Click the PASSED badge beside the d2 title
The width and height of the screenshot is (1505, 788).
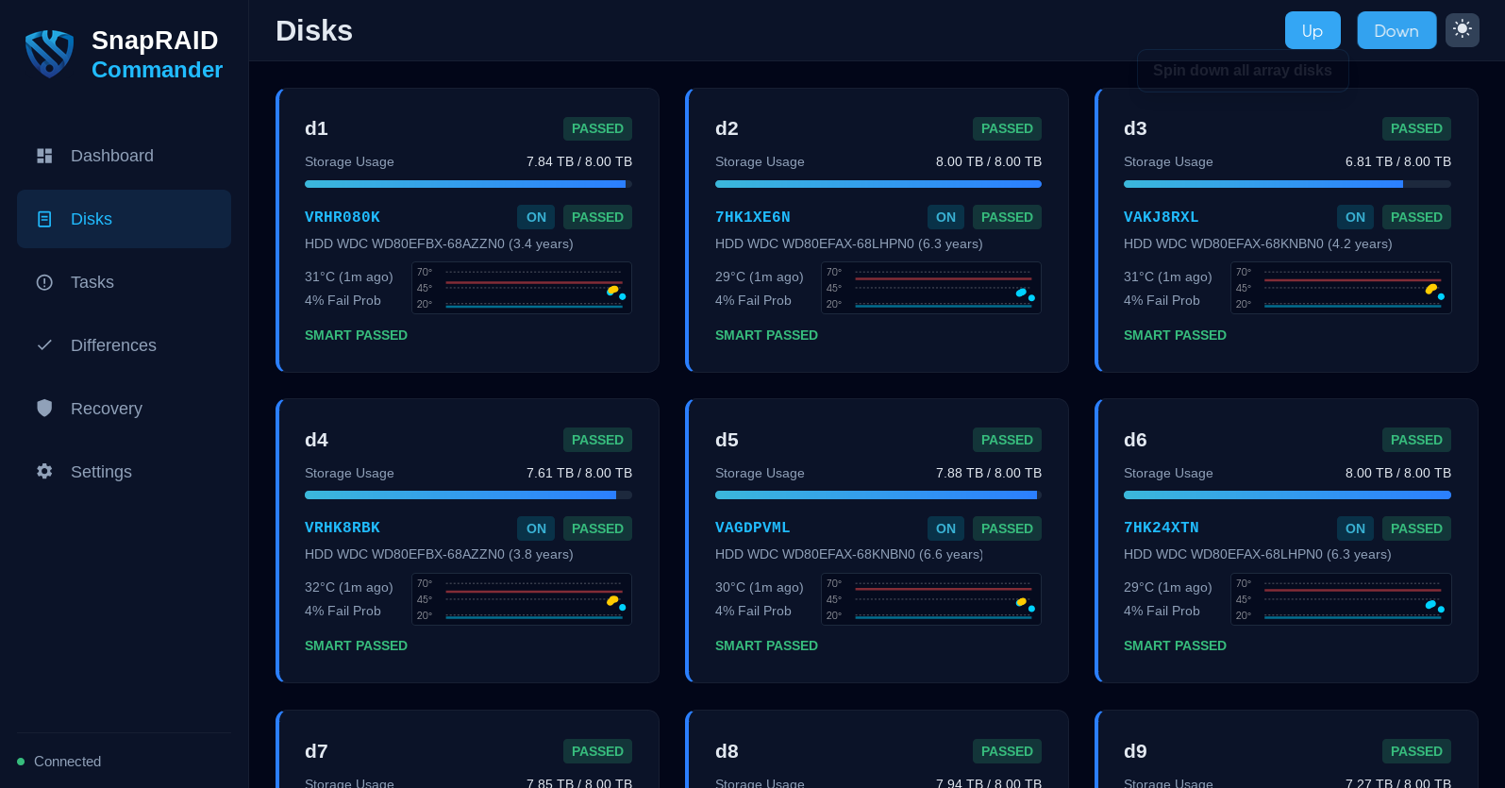pyautogui.click(x=1007, y=128)
